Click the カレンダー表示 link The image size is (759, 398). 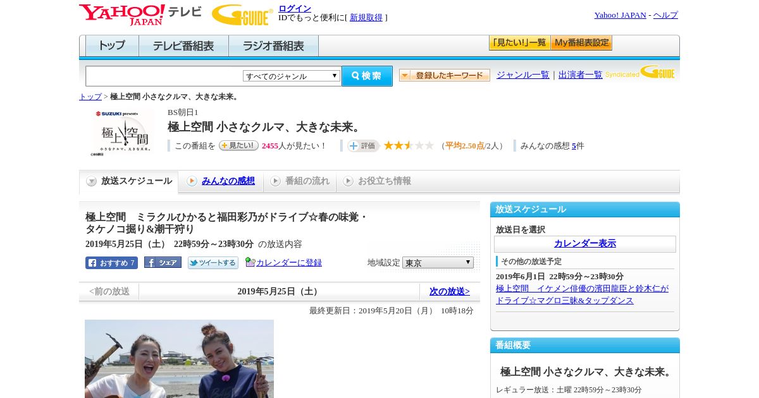coord(585,244)
